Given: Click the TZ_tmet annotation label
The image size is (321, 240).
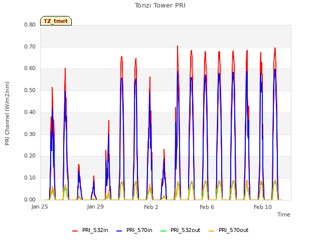Looking at the screenshot, I should 56,21.
